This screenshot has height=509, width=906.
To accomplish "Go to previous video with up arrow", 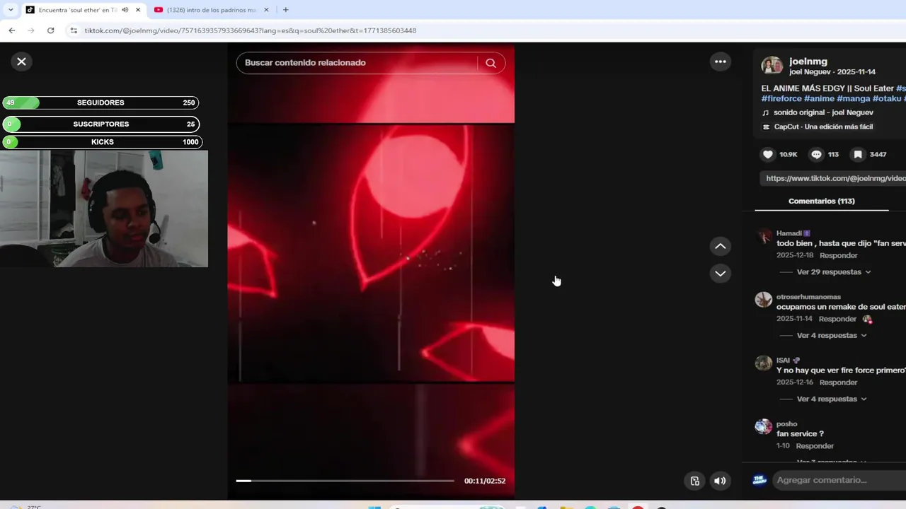I will tap(720, 246).
